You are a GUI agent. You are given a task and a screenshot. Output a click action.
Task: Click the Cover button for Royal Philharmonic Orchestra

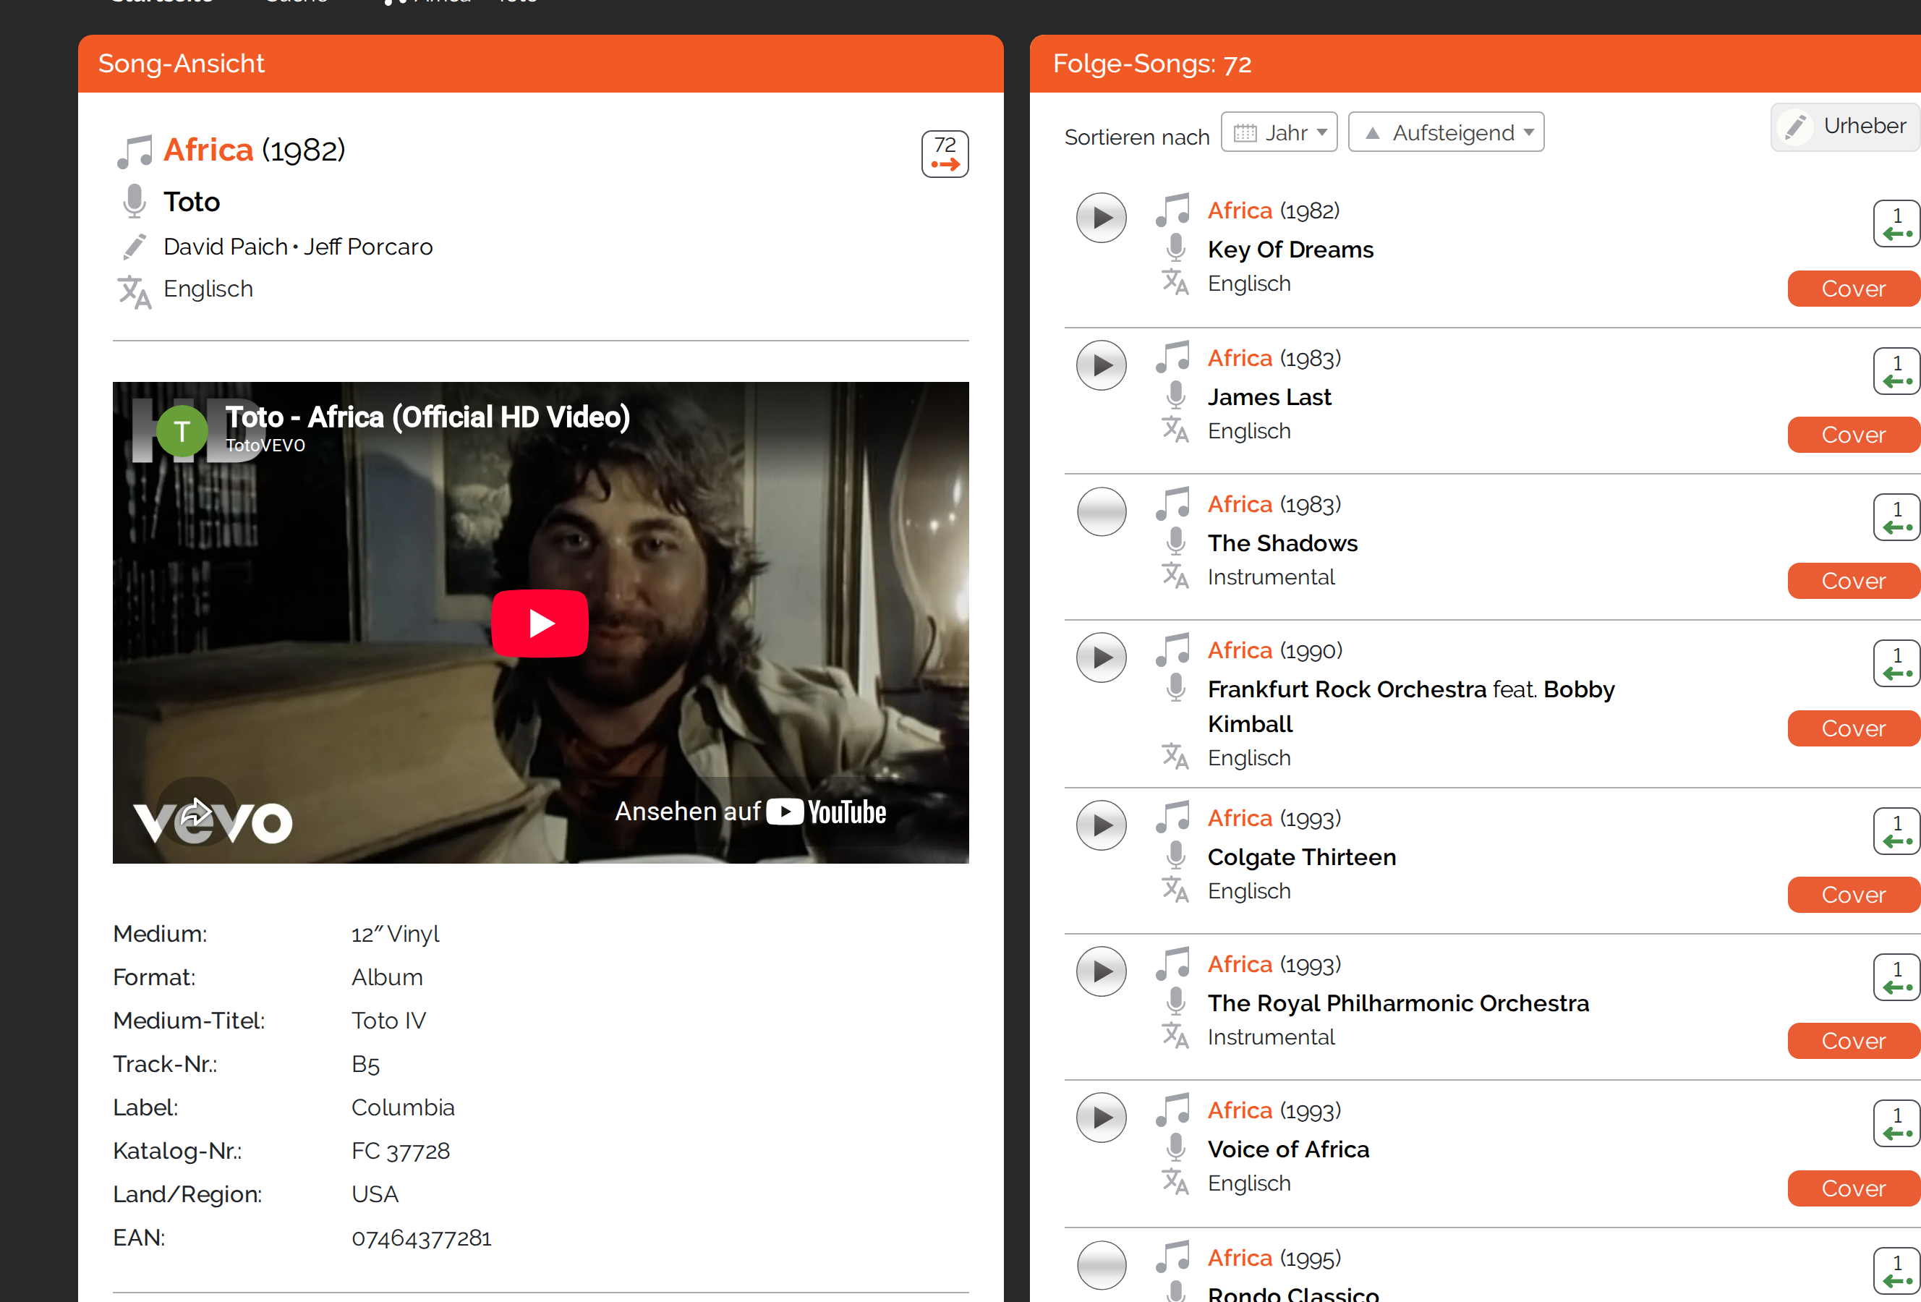pyautogui.click(x=1854, y=1041)
